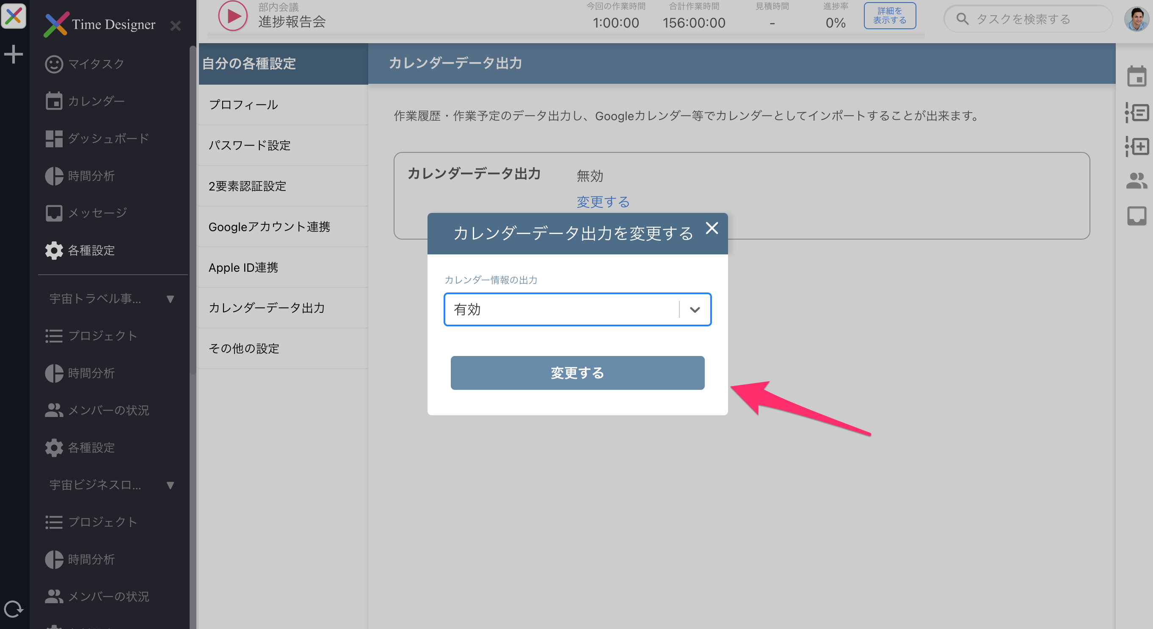Select the Googleアカウント連携 settings item
The height and width of the screenshot is (629, 1153).
coord(270,226)
